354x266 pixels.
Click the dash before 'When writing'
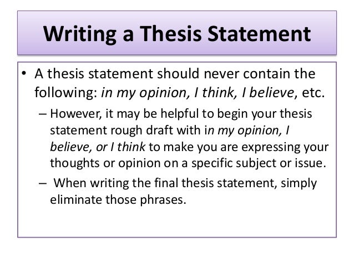[x=42, y=183]
